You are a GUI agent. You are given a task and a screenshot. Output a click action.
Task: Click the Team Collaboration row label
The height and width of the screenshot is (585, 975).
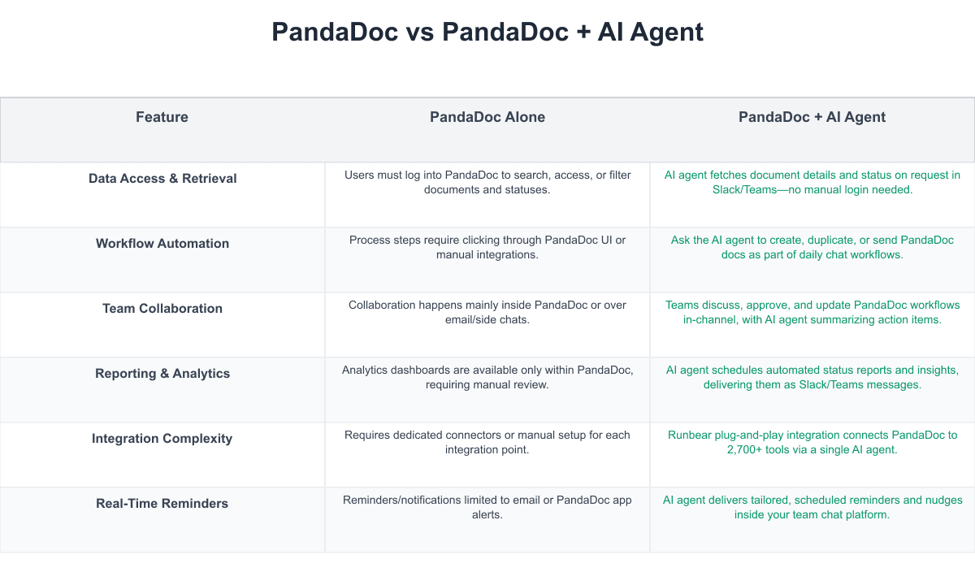coord(162,309)
